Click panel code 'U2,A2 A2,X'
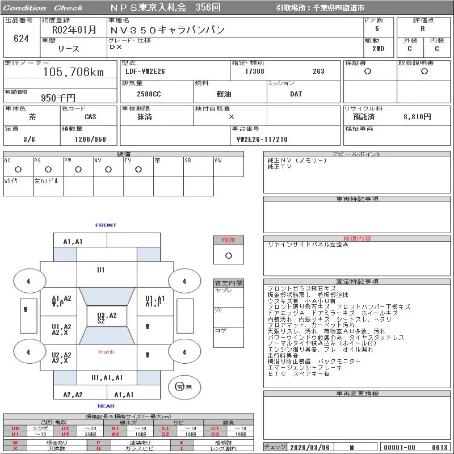 click(x=61, y=358)
